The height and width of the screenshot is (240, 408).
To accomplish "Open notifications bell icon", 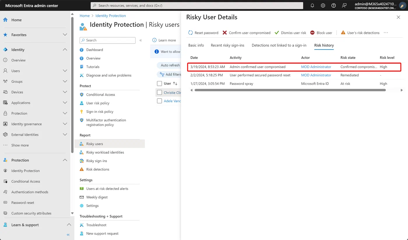I will 312,6.
